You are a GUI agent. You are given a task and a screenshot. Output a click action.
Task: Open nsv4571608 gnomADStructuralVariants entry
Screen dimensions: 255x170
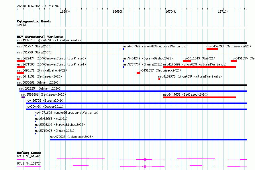(66, 113)
